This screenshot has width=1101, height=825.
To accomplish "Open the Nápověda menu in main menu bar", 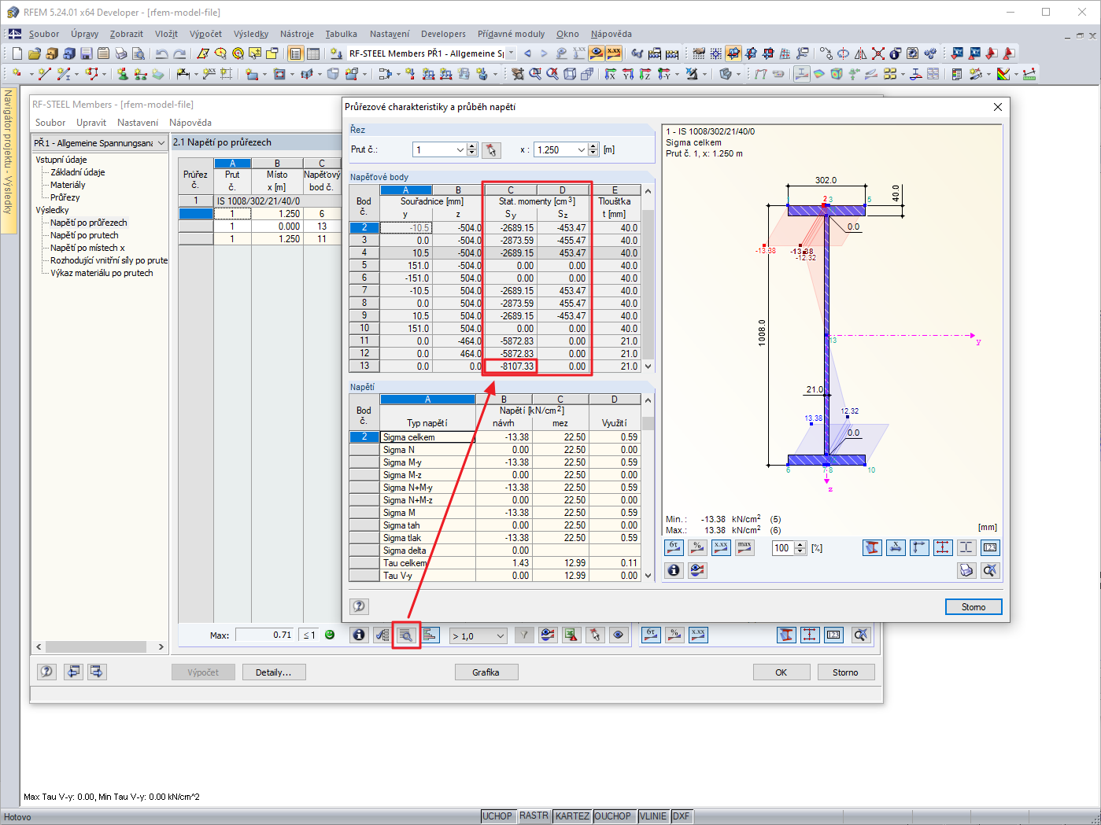I will click(x=611, y=34).
